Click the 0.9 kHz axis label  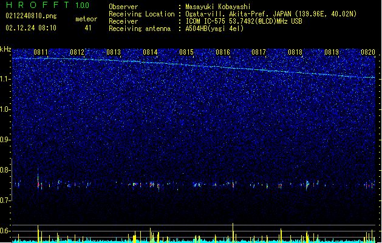click(x=5, y=140)
